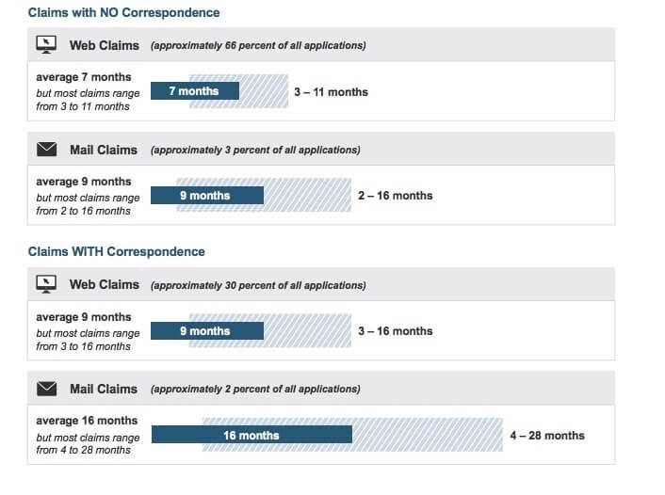Click "approximately 66 percent of all applications" note
The image size is (665, 495).
point(258,46)
